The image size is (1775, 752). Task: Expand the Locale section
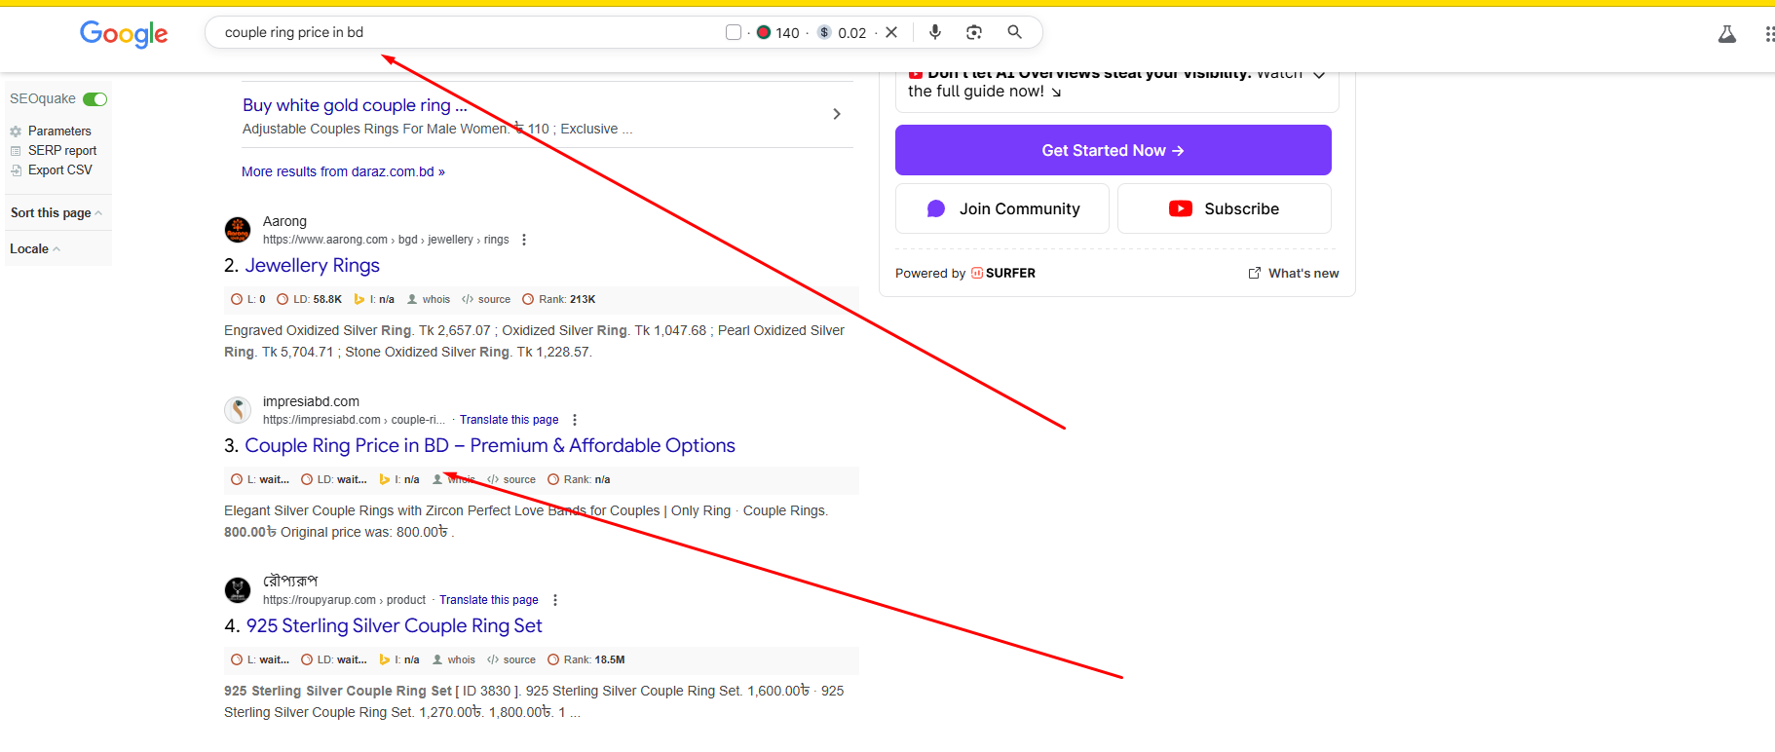tap(35, 249)
